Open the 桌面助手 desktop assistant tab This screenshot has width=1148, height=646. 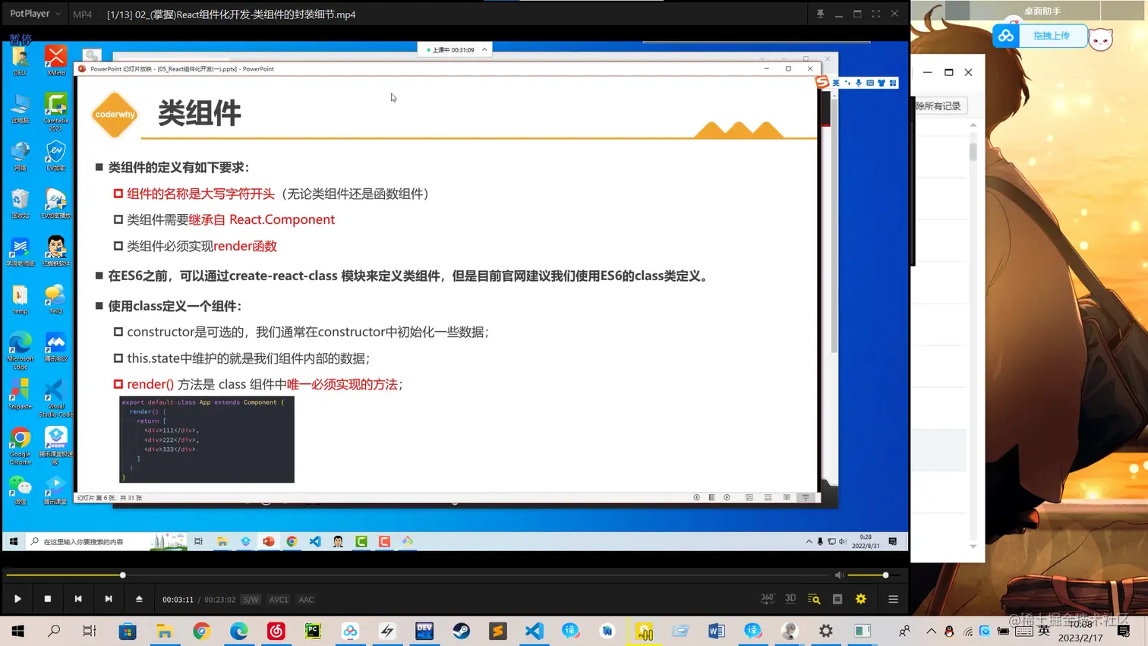click(1042, 11)
